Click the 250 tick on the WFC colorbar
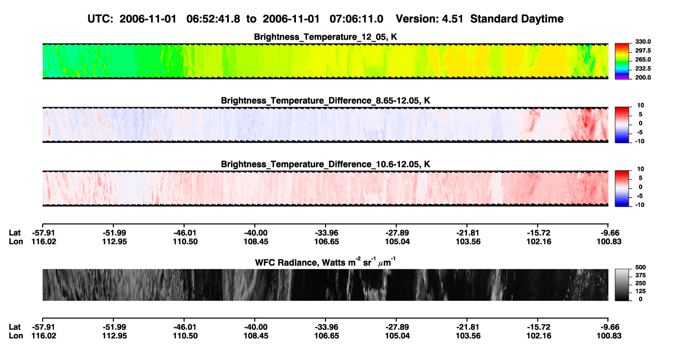This screenshot has height=347, width=676. [641, 283]
